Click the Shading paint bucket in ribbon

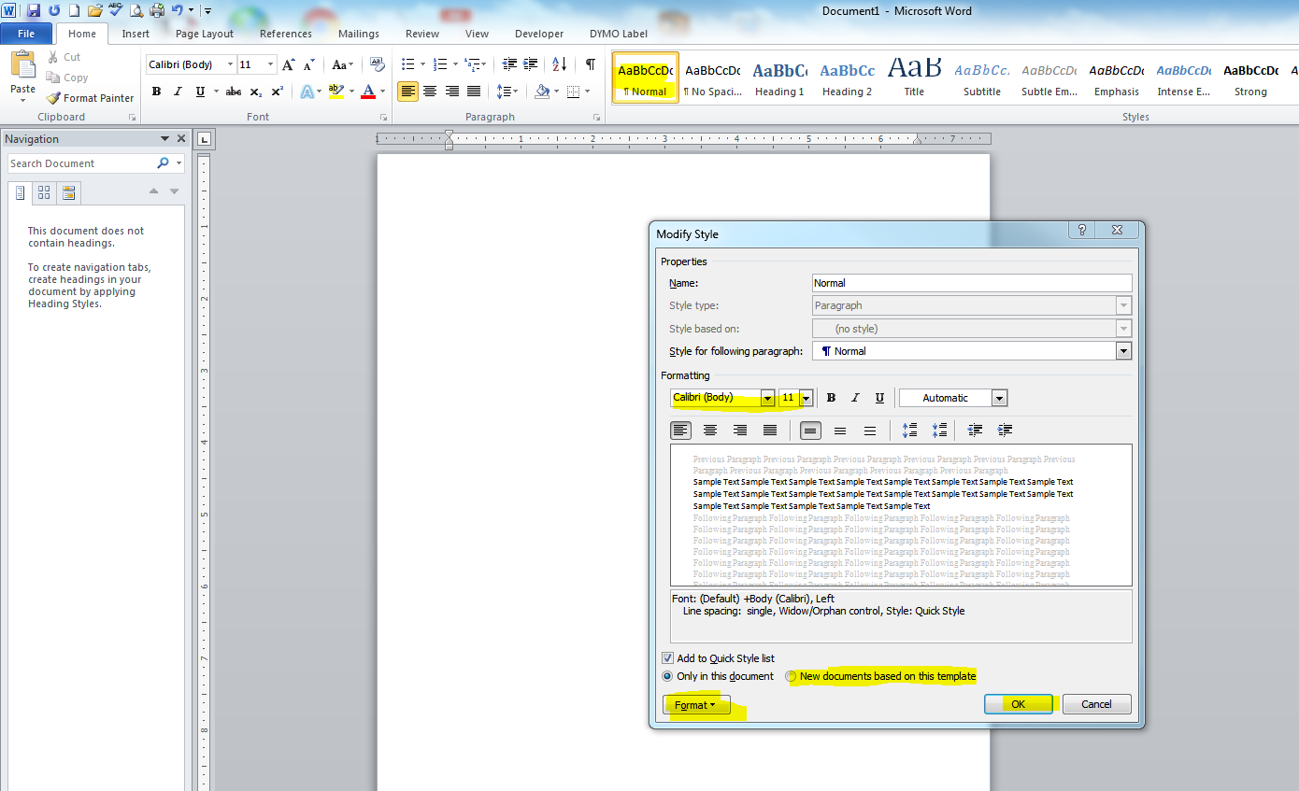[x=542, y=92]
